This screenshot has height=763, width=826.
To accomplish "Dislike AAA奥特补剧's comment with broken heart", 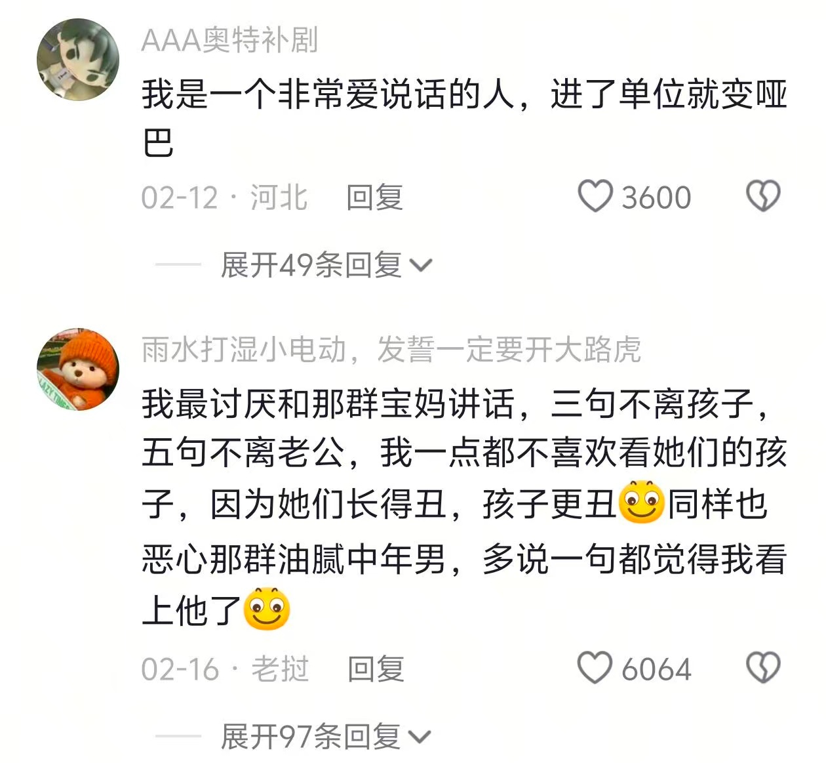I will [x=764, y=196].
